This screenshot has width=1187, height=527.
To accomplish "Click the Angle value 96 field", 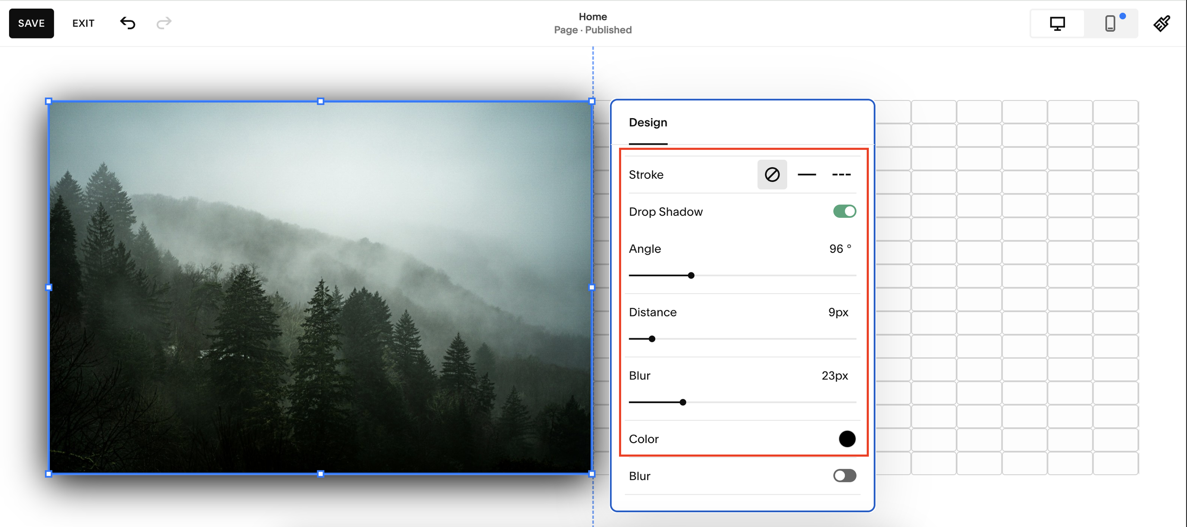I will click(x=836, y=249).
